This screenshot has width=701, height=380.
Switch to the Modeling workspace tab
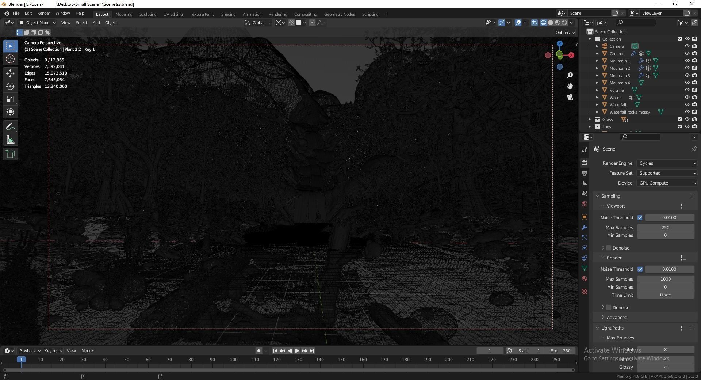point(124,14)
